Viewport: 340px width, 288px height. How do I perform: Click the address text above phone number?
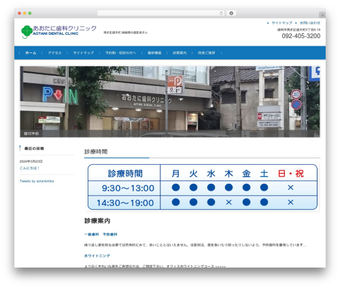pyautogui.click(x=299, y=30)
